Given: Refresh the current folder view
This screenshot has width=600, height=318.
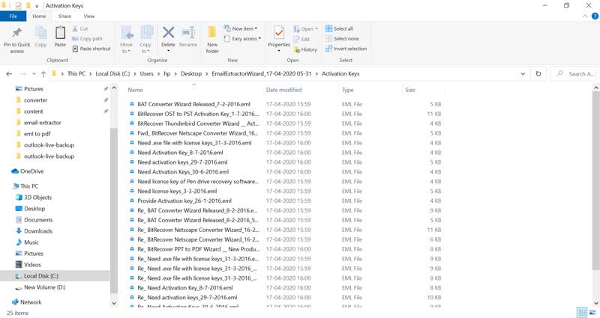Looking at the screenshot, I should (538, 73).
